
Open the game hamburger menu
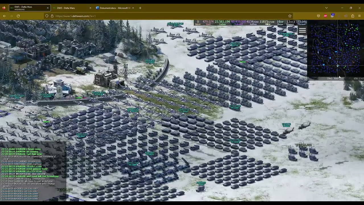302,30
